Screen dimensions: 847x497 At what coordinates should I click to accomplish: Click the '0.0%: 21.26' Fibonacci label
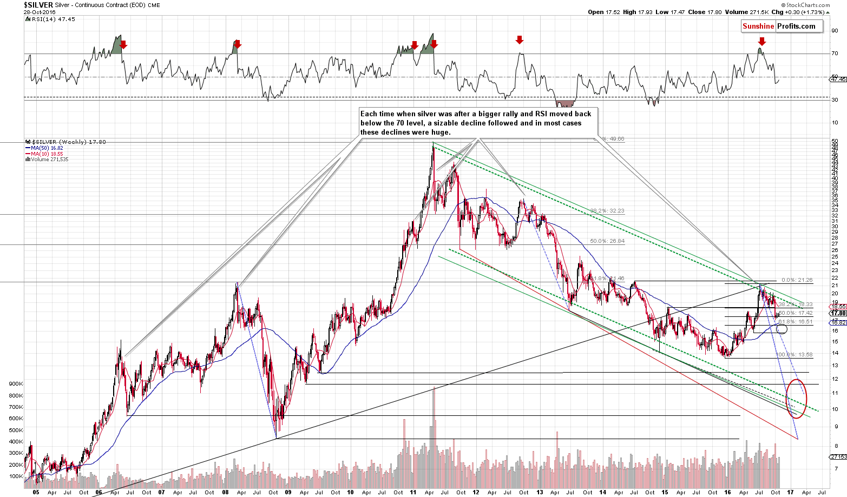click(x=797, y=280)
